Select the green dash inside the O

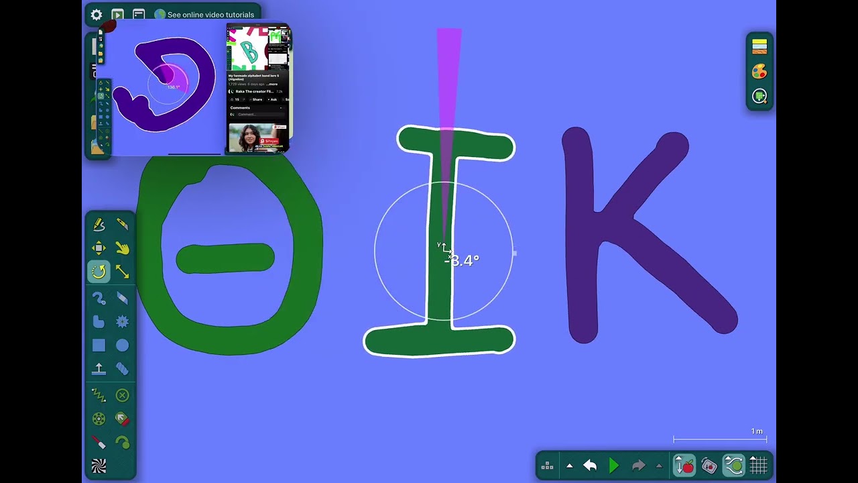tap(225, 258)
